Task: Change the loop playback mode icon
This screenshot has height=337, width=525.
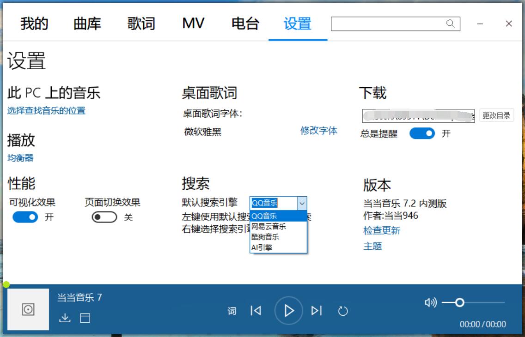Action: coord(343,311)
